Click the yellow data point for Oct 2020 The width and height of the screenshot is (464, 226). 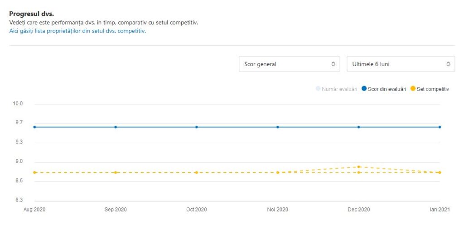[x=197, y=173]
